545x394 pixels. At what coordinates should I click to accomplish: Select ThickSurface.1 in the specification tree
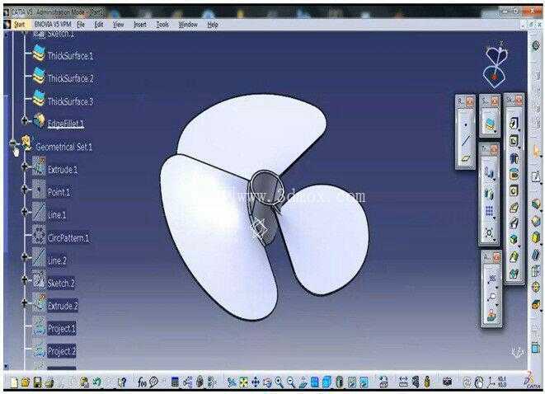[x=70, y=55]
